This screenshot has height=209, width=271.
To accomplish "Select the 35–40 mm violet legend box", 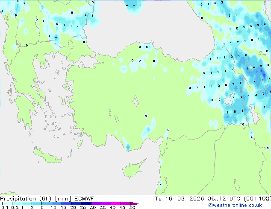I will [x=106, y=203].
